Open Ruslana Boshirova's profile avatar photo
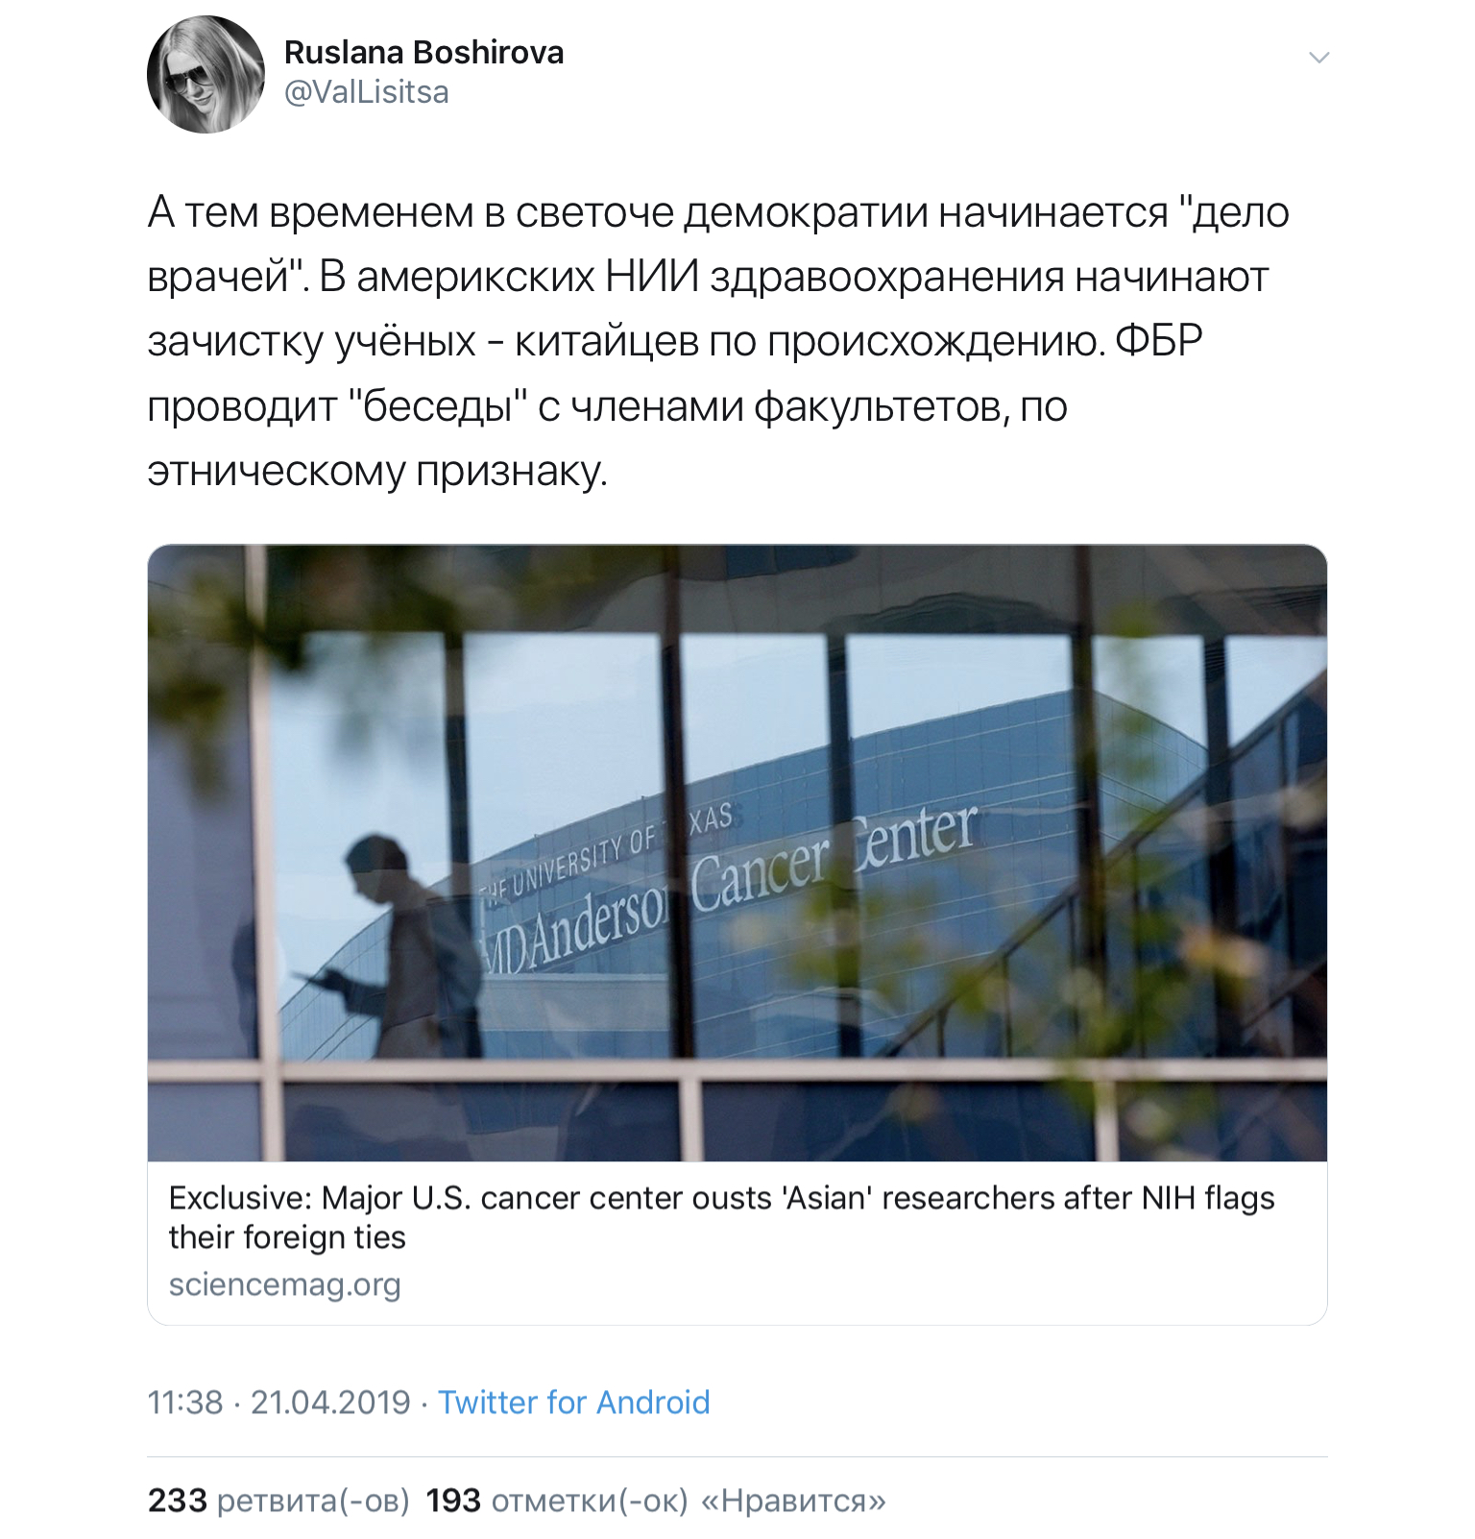The image size is (1475, 1539). (206, 74)
